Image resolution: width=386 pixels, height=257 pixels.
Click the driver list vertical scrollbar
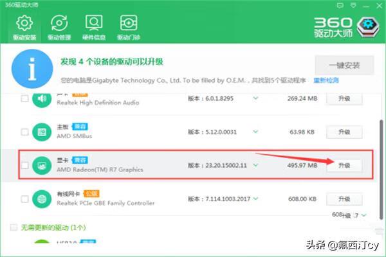point(381,169)
